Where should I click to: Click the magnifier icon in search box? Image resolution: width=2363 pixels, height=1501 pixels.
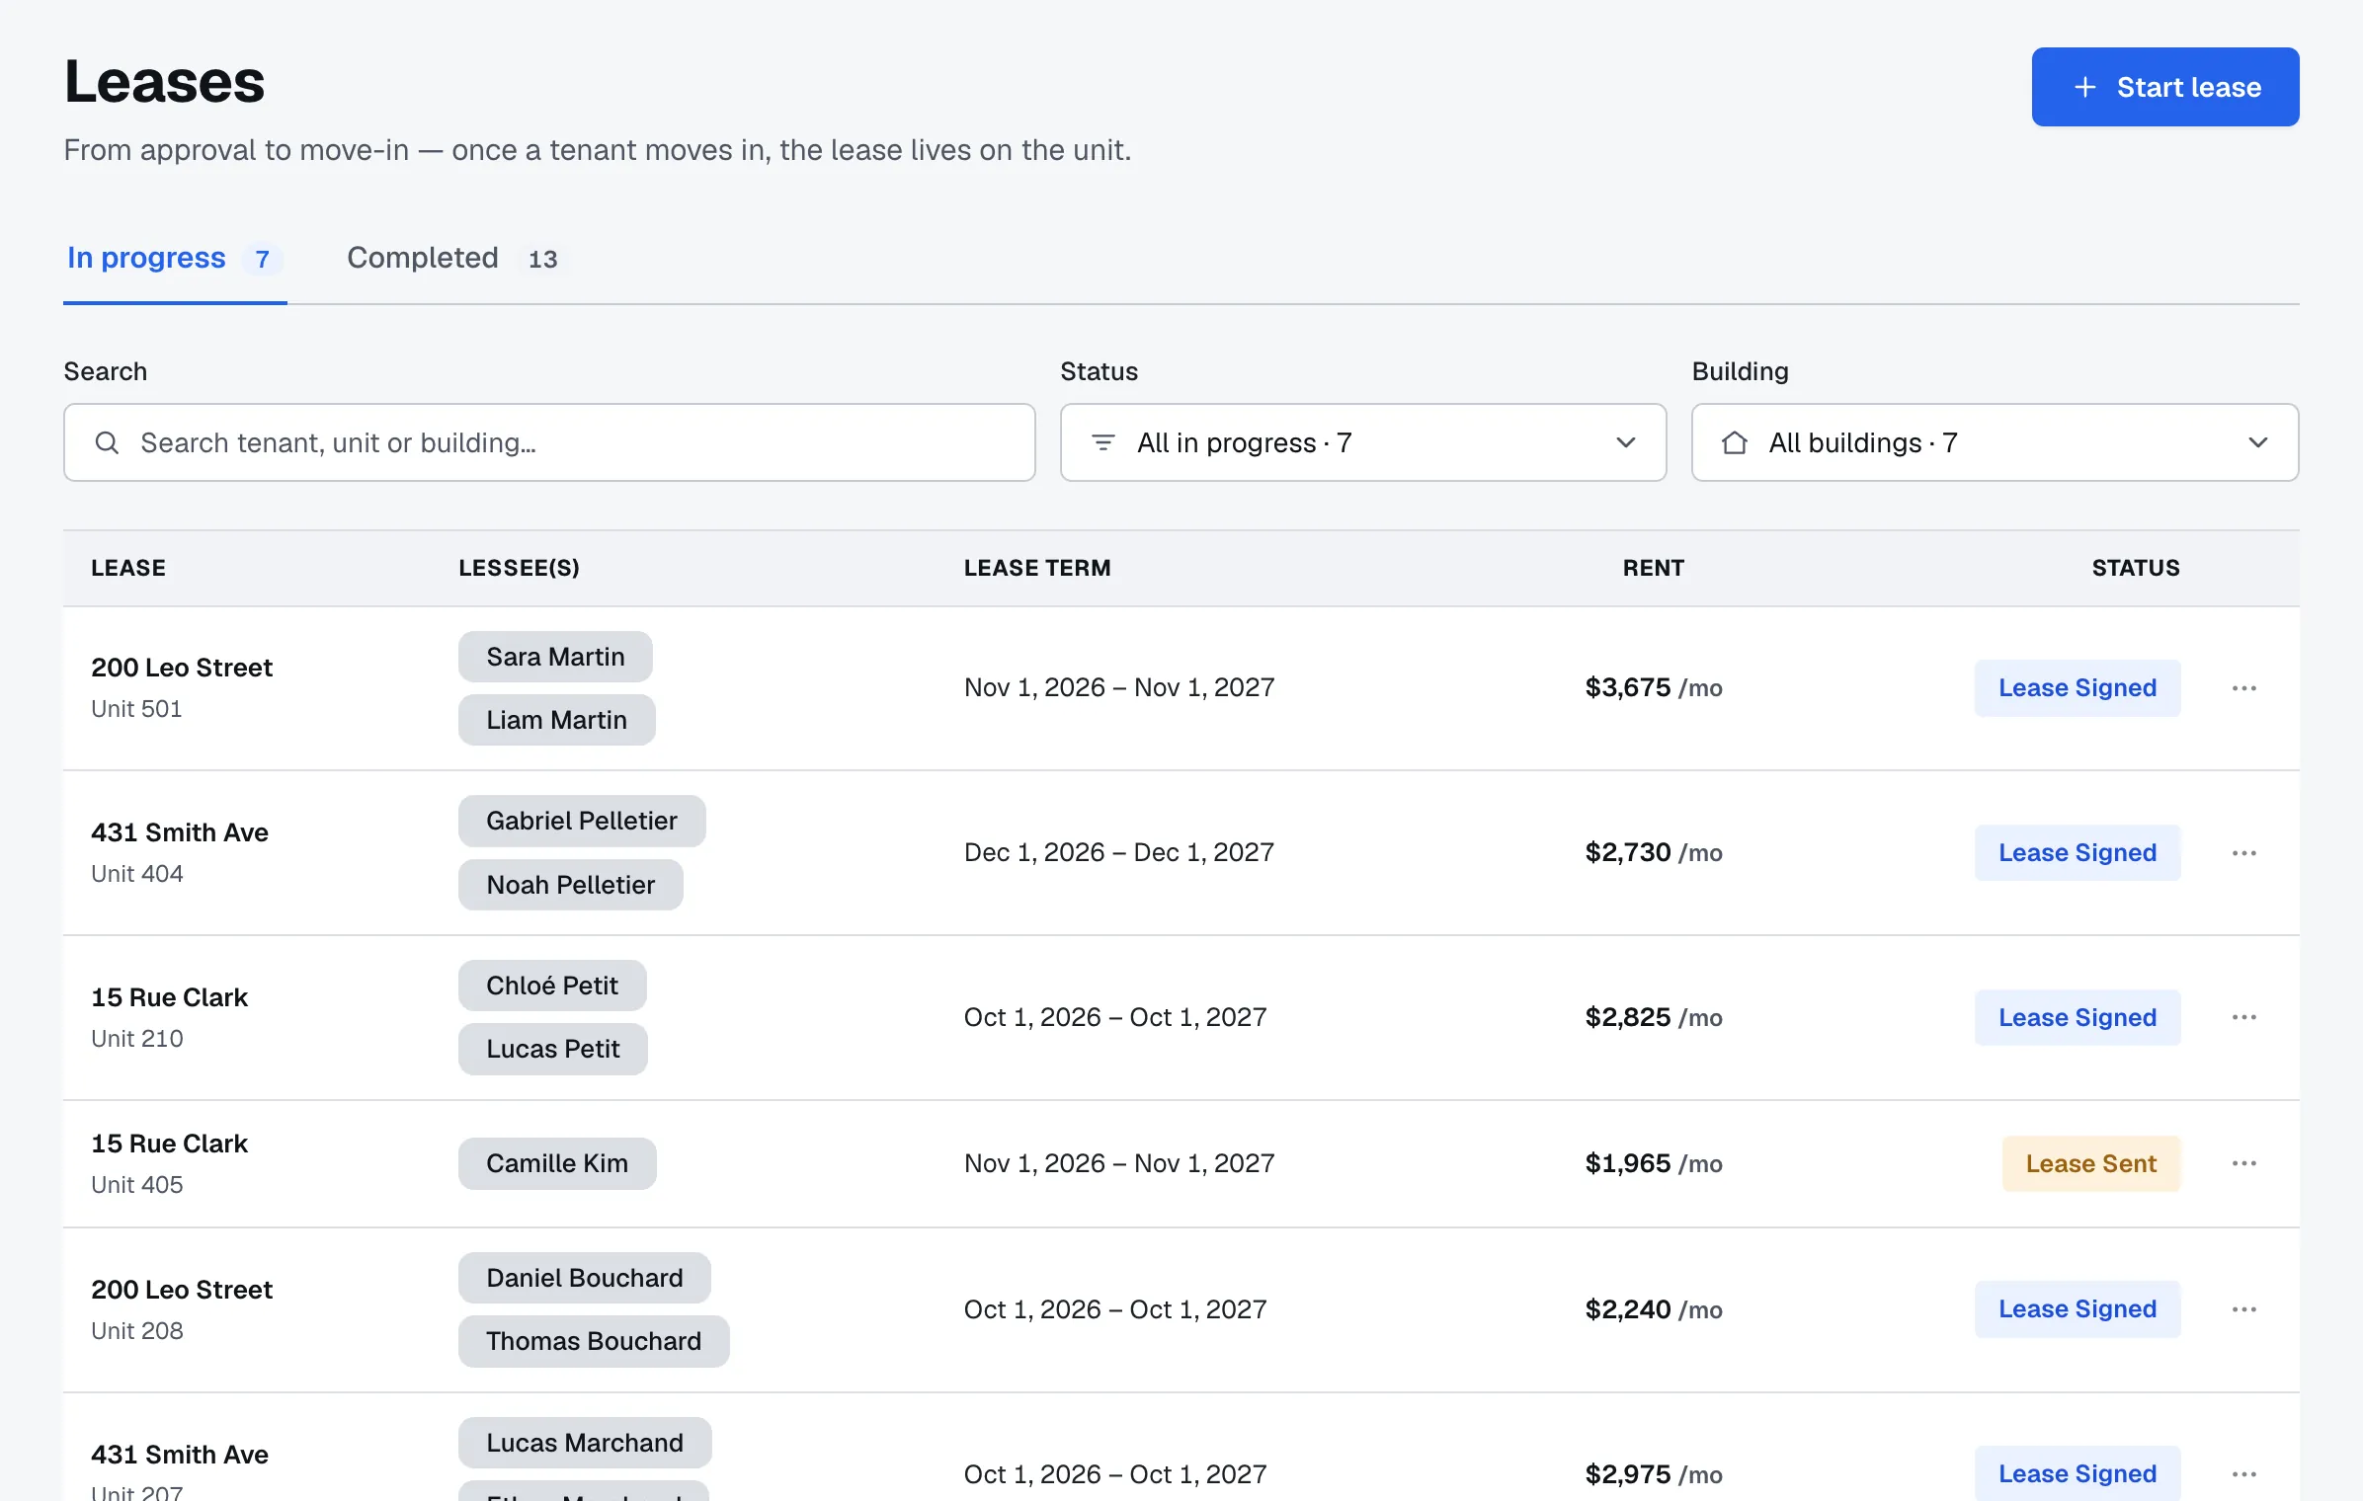[x=107, y=442]
